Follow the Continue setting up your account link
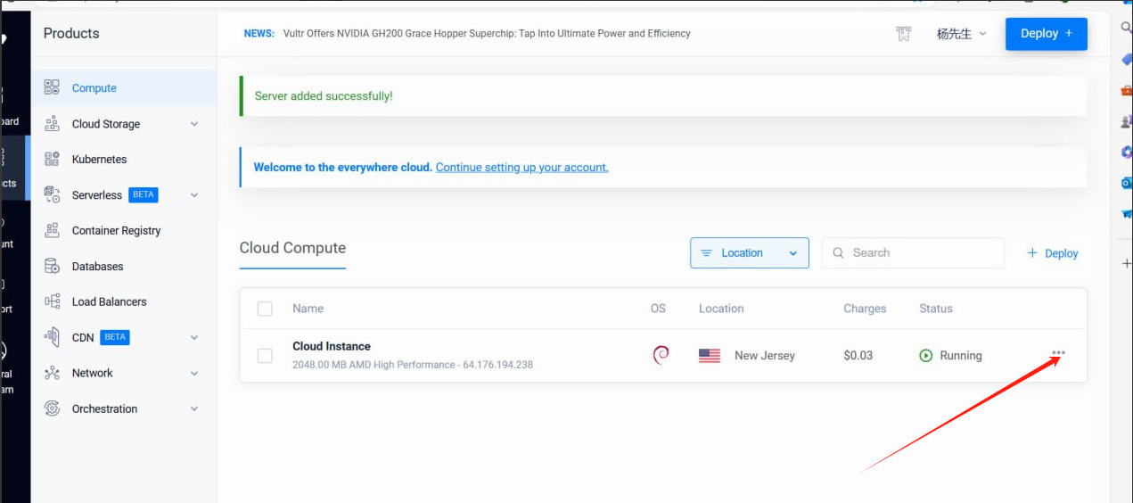This screenshot has height=503, width=1133. point(521,168)
